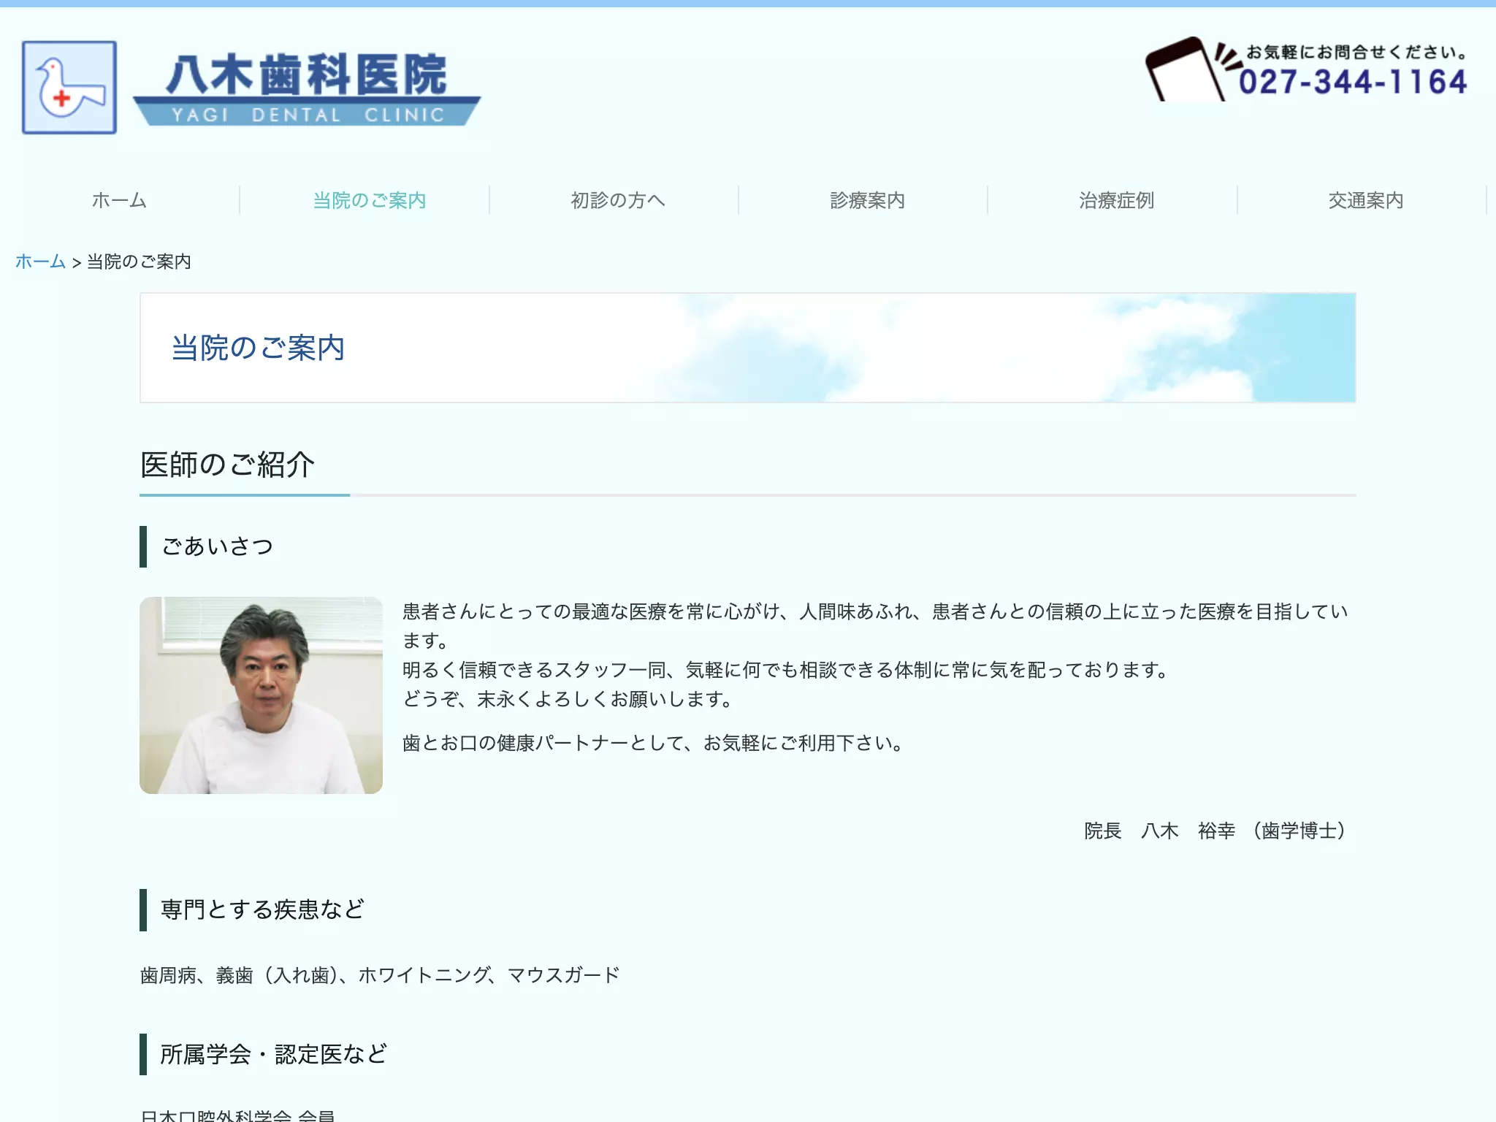Click the 医師のご紹介 section heading

point(227,465)
